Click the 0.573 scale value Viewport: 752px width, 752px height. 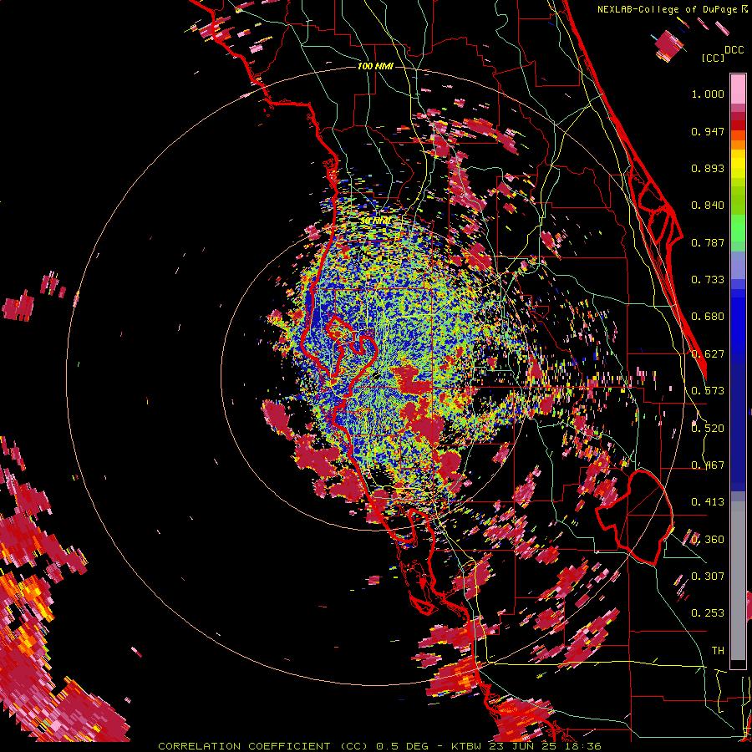(x=708, y=391)
